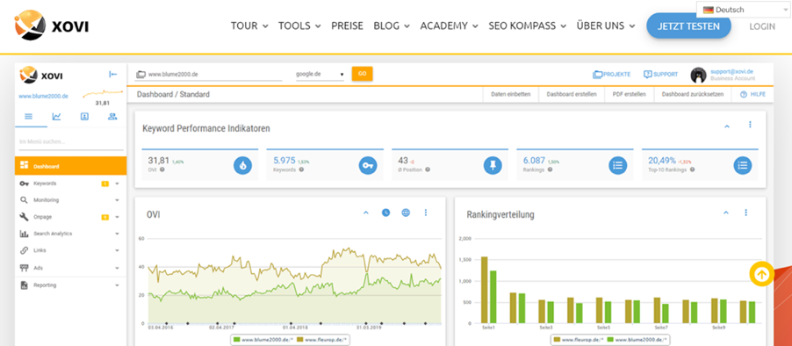Viewport: 792px width, 346px height.
Task: Click the XOVI logo in the site header
Action: pos(52,25)
